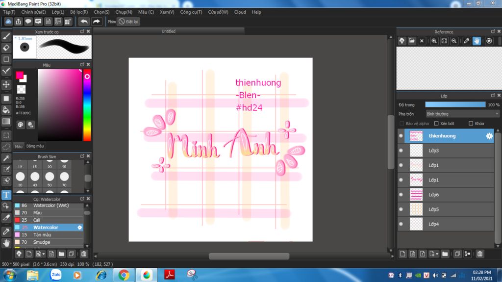Select the Move tool

pyautogui.click(x=6, y=84)
